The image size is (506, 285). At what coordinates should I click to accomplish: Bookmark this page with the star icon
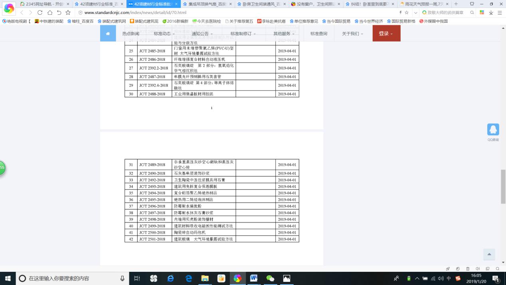pyautogui.click(x=407, y=12)
